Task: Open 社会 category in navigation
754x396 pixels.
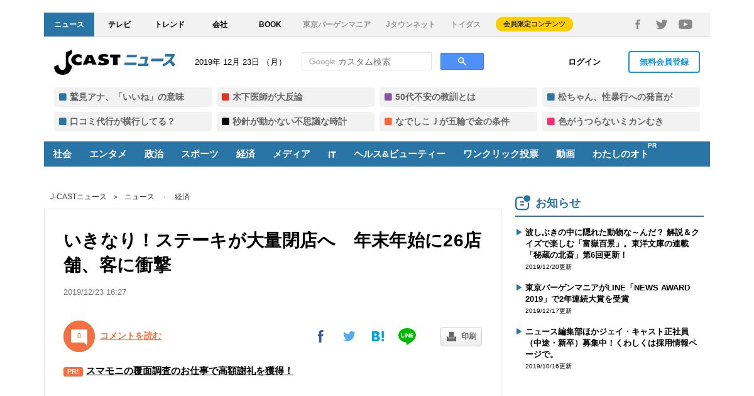Action: click(x=62, y=154)
